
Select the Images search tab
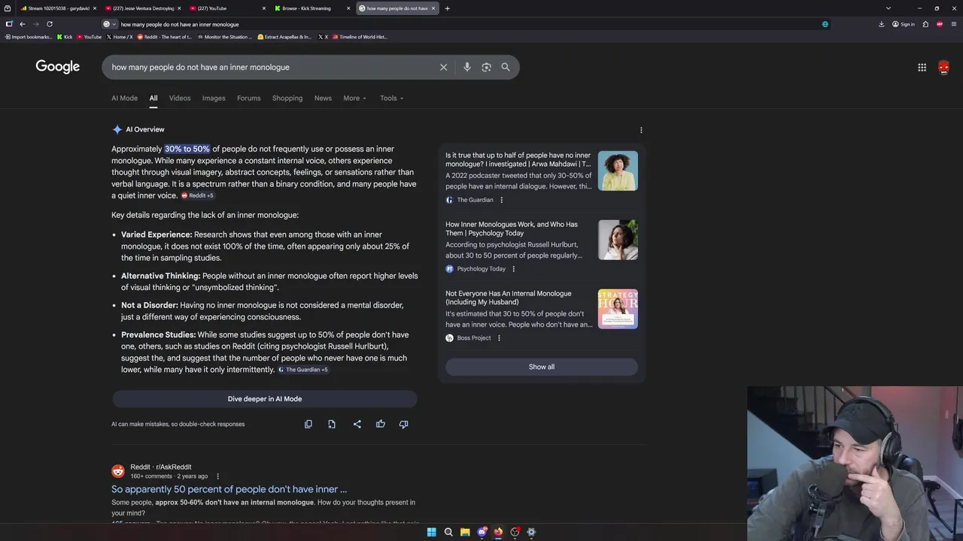[x=214, y=98]
